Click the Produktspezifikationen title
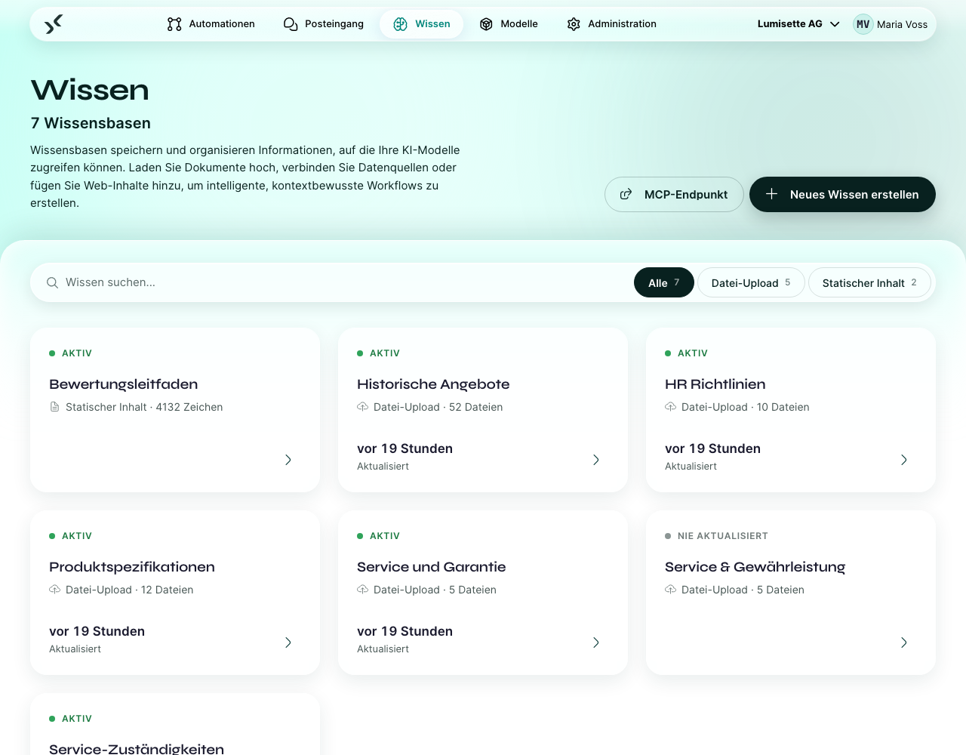 (x=132, y=567)
